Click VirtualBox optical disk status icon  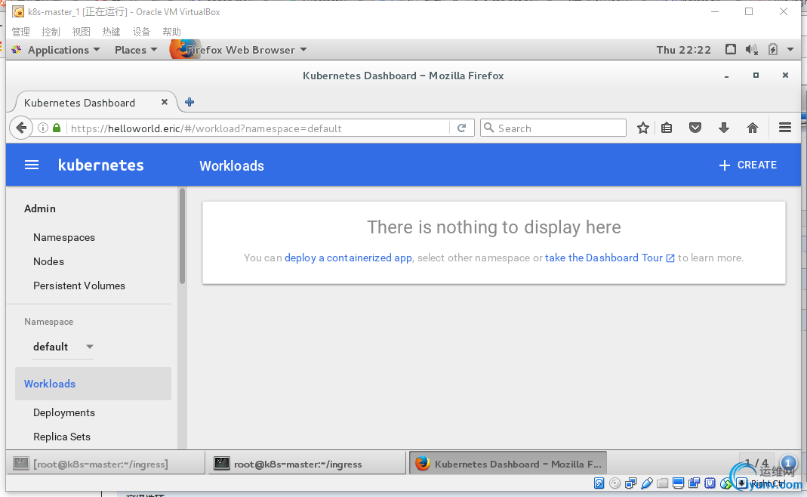coord(614,483)
